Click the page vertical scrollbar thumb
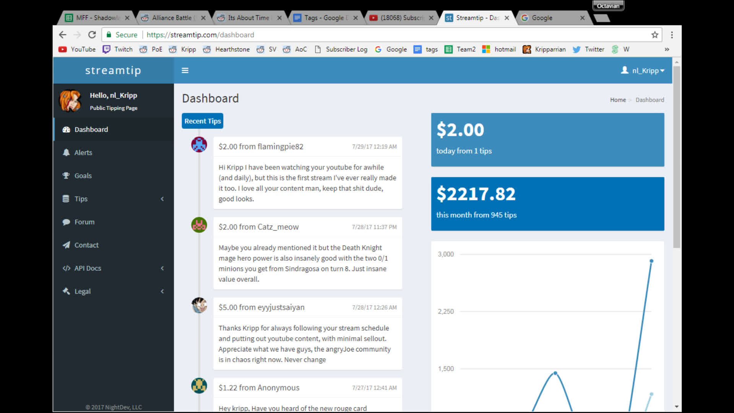This screenshot has width=734, height=413. (676, 157)
